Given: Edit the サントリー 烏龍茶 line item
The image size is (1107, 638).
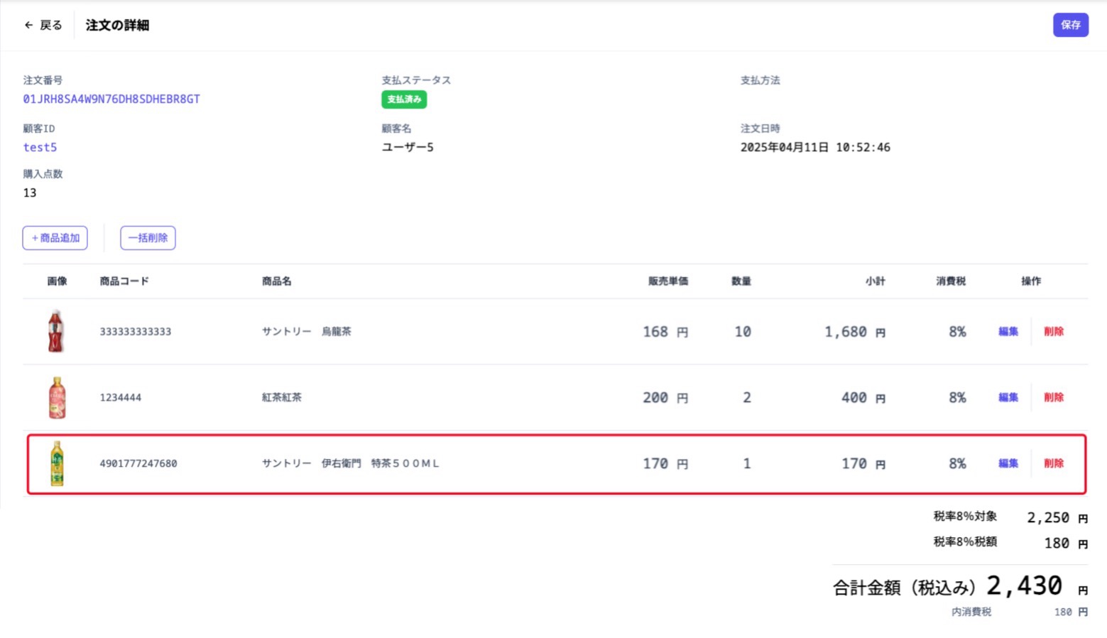Looking at the screenshot, I should [1008, 331].
